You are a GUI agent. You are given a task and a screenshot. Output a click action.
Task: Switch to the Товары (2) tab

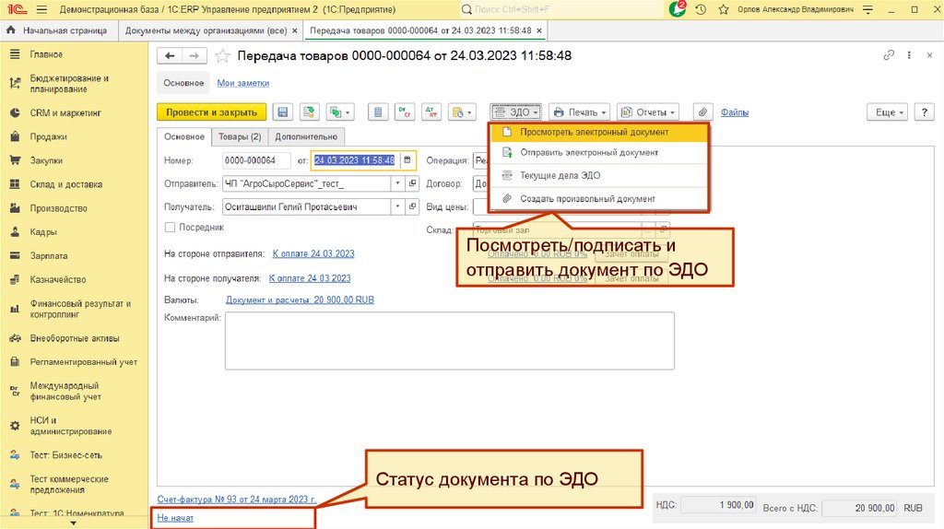point(240,136)
